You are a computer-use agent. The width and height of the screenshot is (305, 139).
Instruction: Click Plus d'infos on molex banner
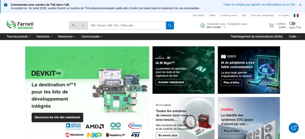pos(231,131)
